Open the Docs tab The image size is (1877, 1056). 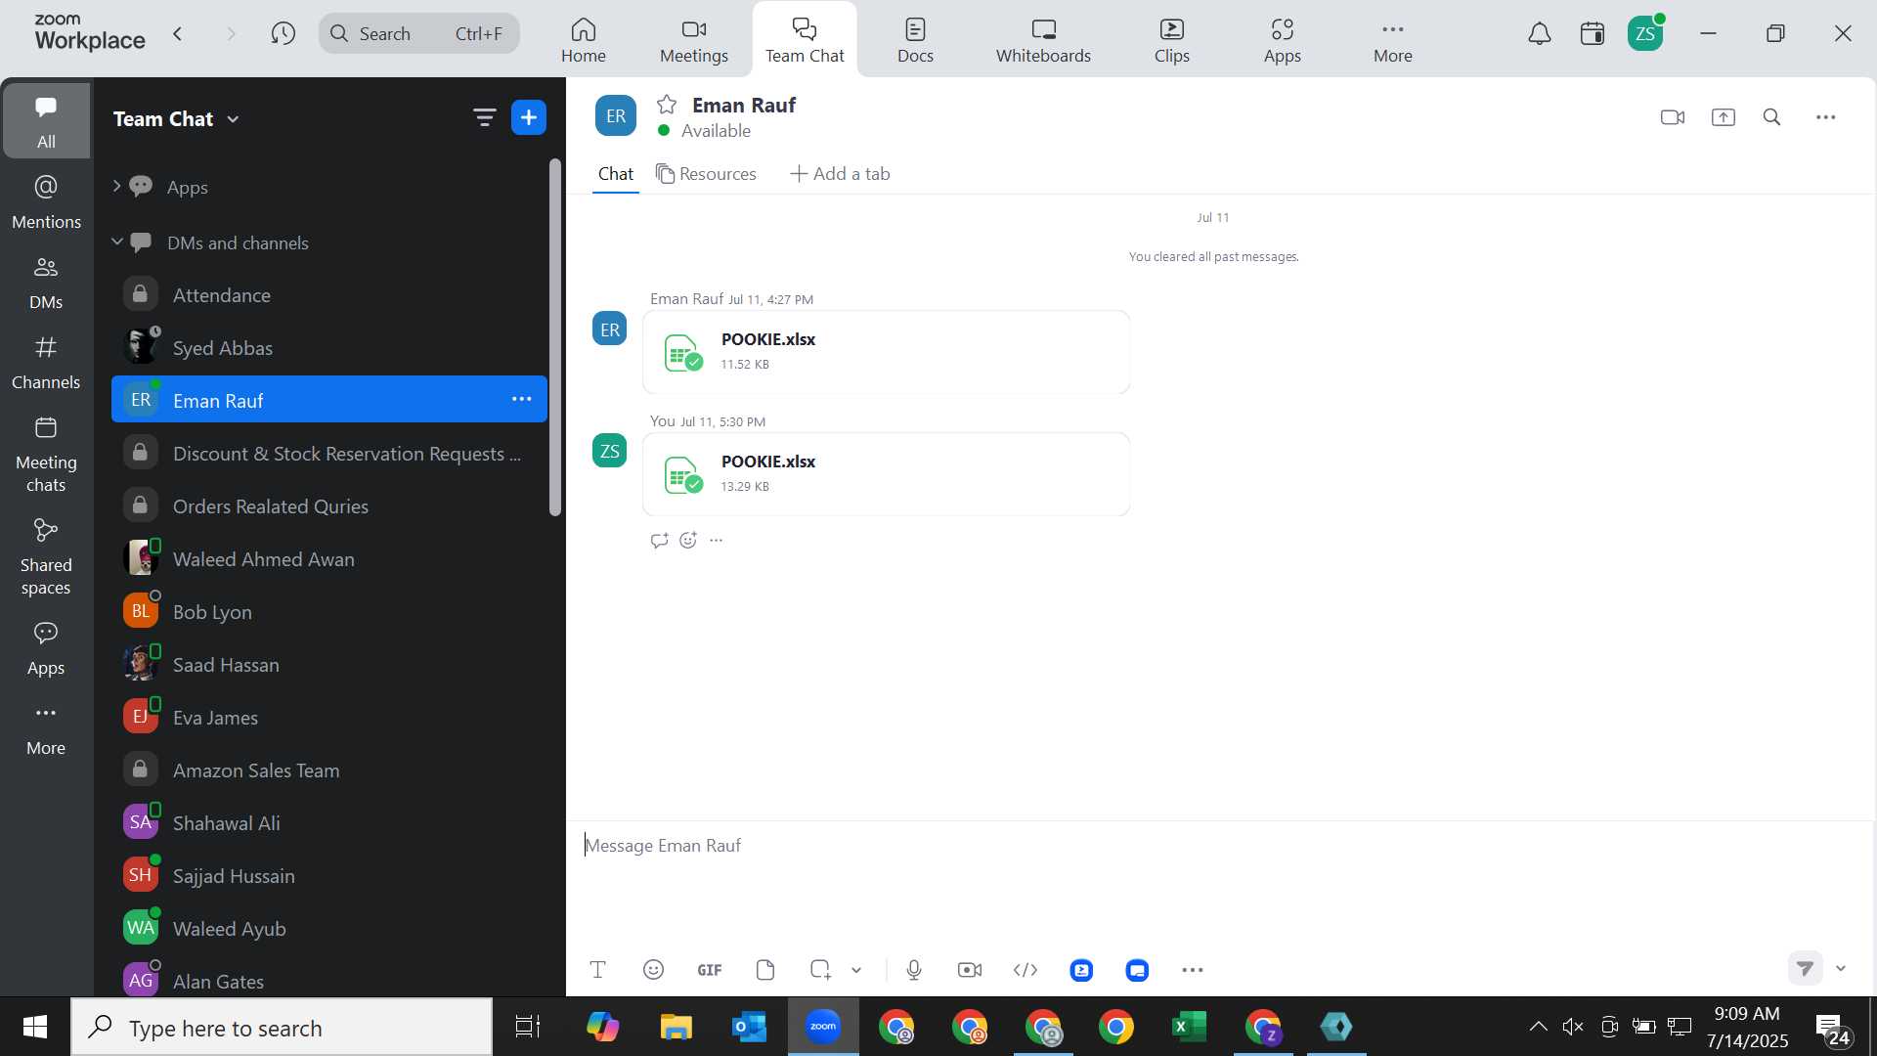(x=916, y=40)
